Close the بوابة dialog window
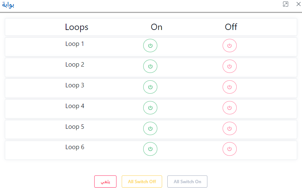The image size is (302, 188). [x=298, y=4]
